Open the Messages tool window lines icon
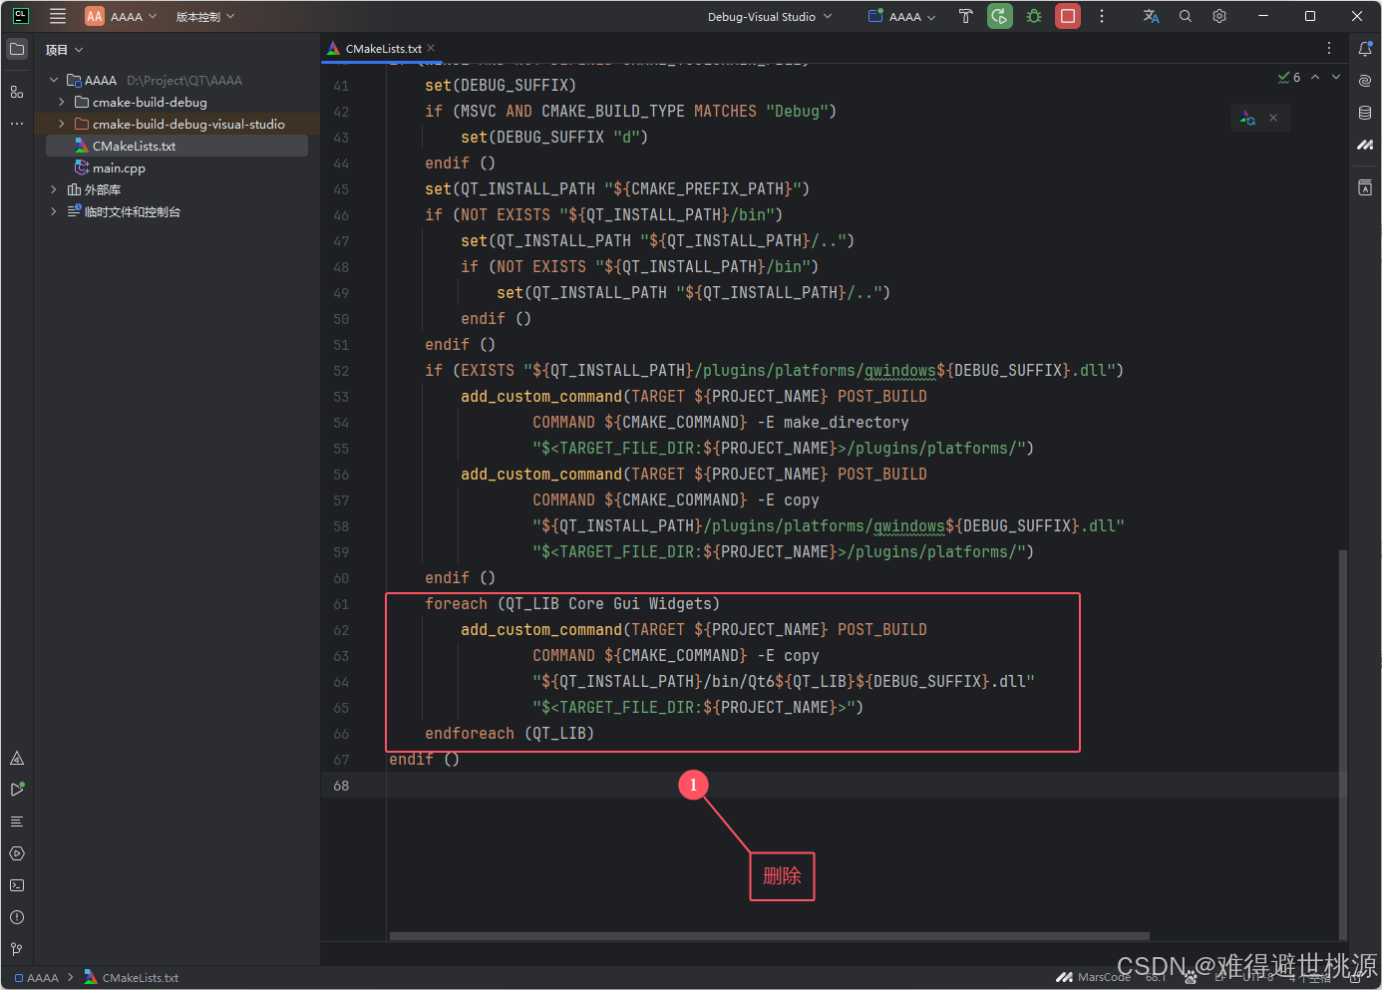Image resolution: width=1382 pixels, height=990 pixels. [x=17, y=822]
